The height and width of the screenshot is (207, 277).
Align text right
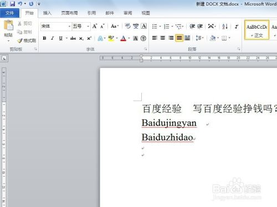point(171,38)
